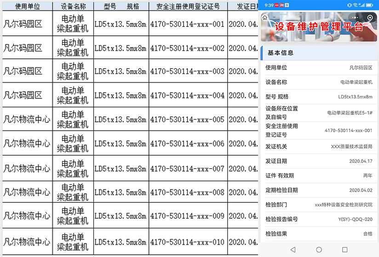Viewport: 379px width, 257px height.
Task: Tap the Wi-Fi icon in status bar
Action: [355, 5]
